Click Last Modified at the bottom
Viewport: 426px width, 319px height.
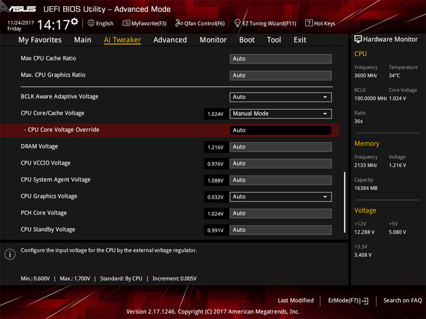(x=296, y=300)
